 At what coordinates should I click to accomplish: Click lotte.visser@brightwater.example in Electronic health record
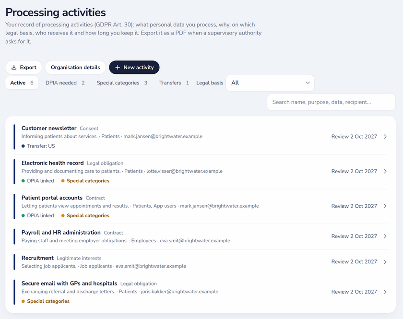click(x=185, y=171)
